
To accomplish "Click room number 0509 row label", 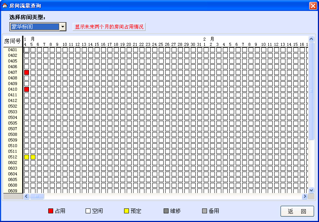I will [x=12, y=140].
